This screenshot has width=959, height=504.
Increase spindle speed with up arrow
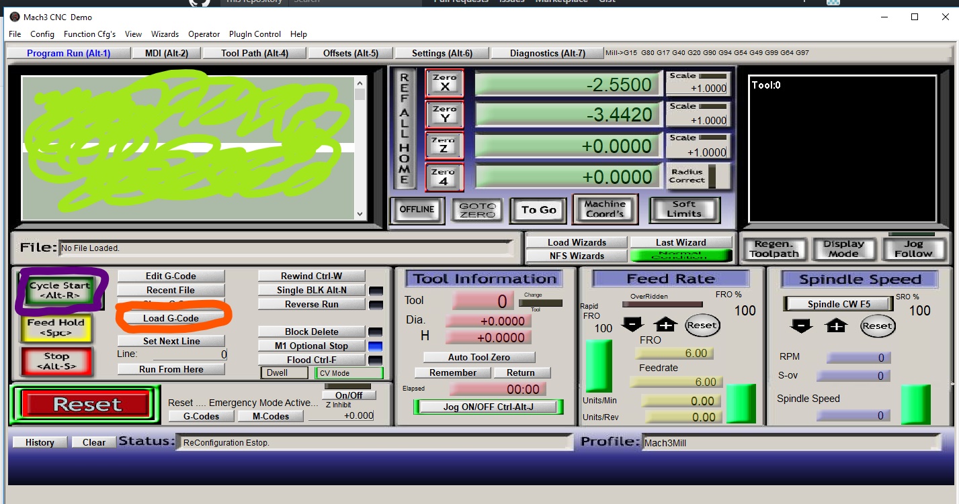tap(835, 325)
